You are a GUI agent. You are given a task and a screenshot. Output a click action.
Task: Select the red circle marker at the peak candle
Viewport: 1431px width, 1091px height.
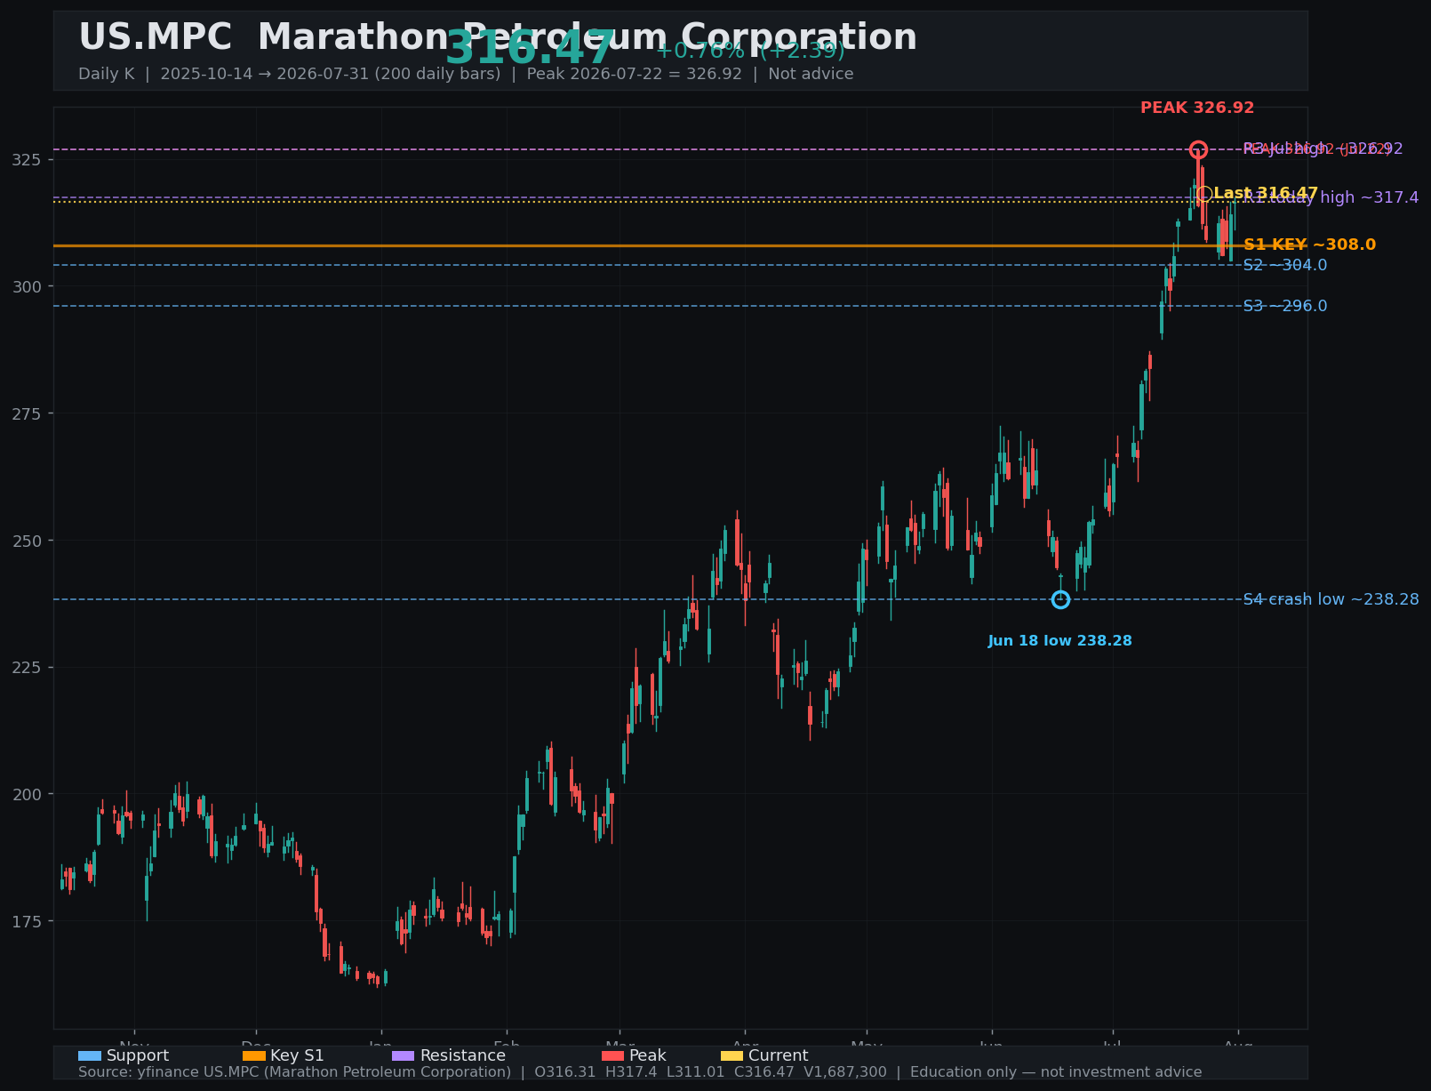(1198, 149)
